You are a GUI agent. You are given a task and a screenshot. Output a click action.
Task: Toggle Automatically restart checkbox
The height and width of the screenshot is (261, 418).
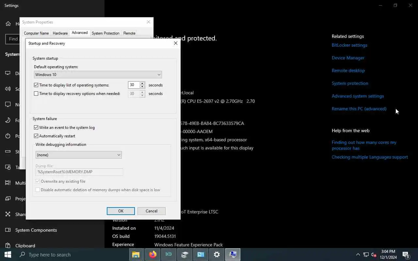point(36,136)
